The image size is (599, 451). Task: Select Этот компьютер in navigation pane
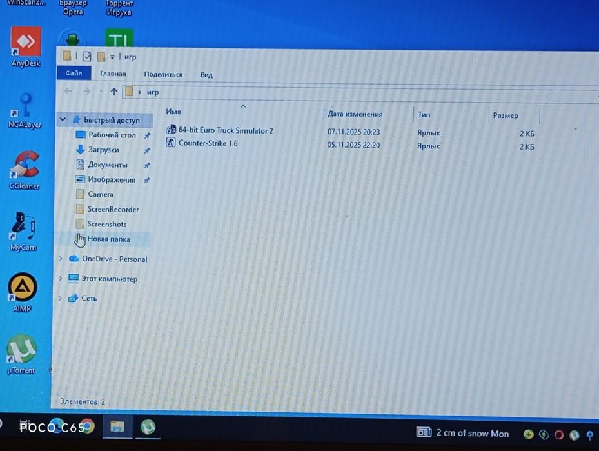coord(109,279)
